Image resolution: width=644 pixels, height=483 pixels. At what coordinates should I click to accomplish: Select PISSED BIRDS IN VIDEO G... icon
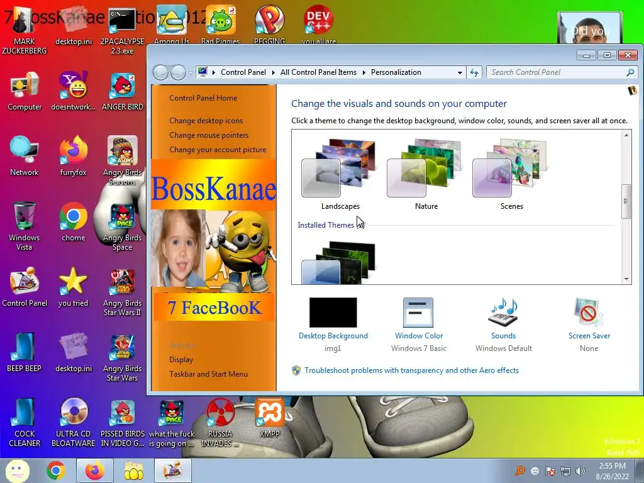(x=123, y=422)
